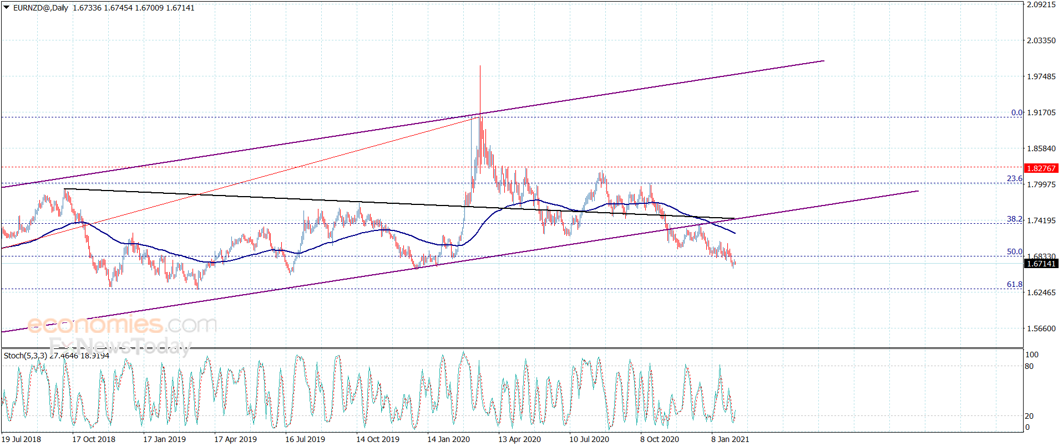1063x447 pixels.
Task: Select the 50.0 Fibonacci level label
Action: pyautogui.click(x=1015, y=251)
